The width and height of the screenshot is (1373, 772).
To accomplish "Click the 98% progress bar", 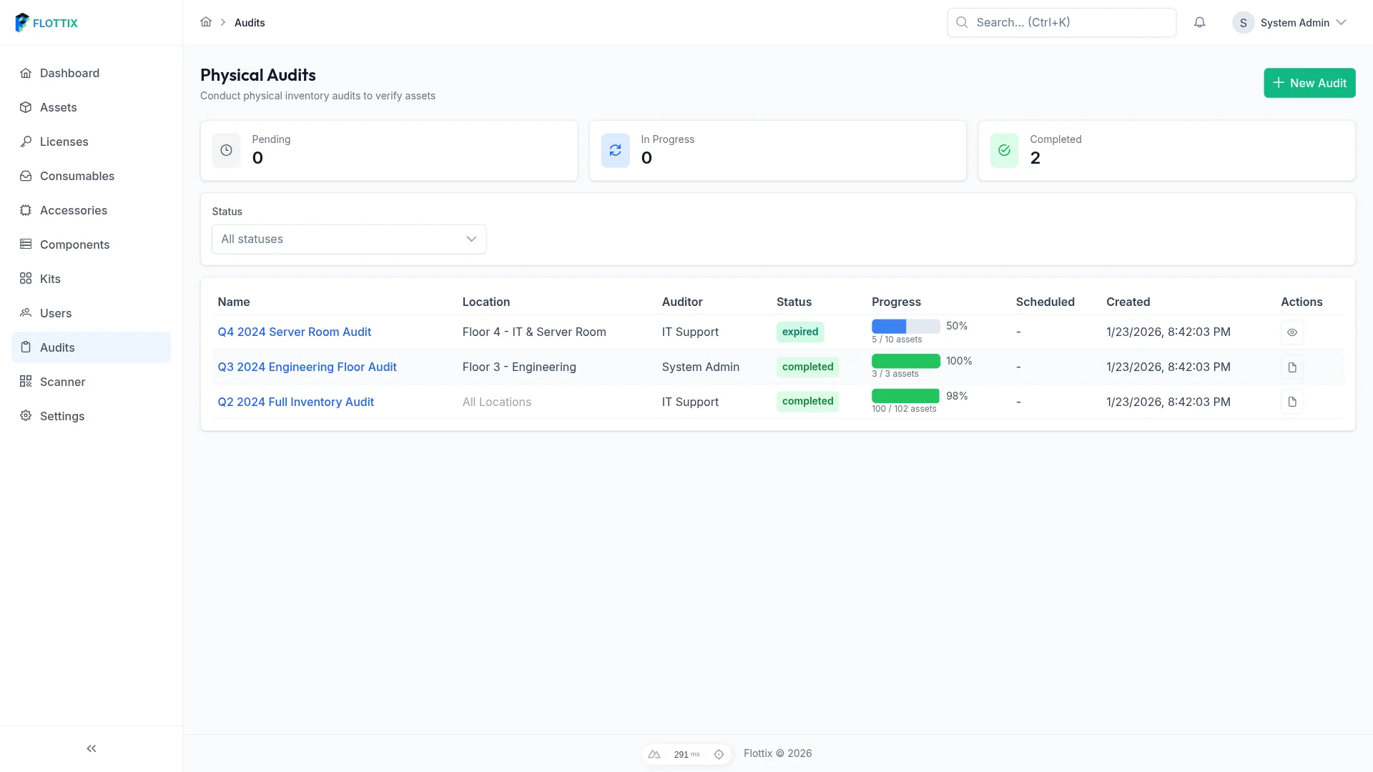I will click(x=905, y=395).
